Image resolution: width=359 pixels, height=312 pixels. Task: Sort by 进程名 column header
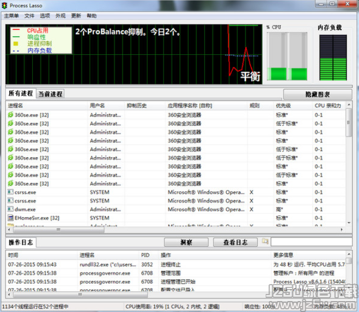click(x=47, y=106)
